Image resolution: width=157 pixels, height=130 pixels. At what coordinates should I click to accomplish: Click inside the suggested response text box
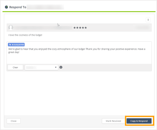pyautogui.click(x=79, y=56)
